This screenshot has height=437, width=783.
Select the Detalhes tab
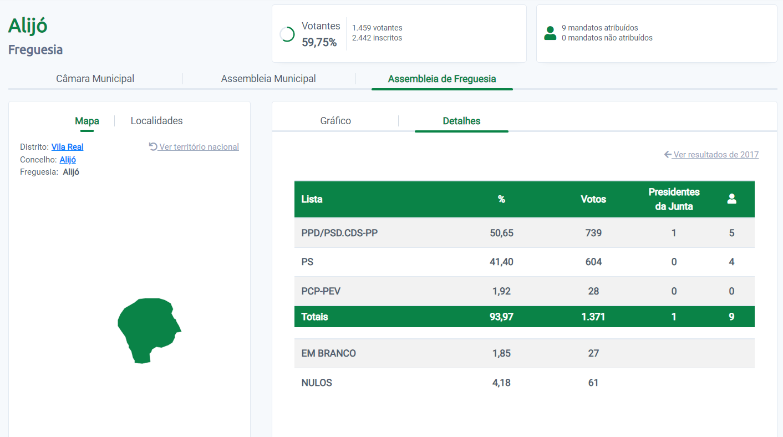461,121
